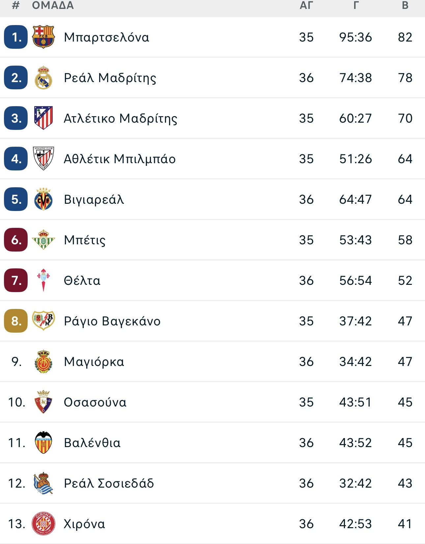Tap the Barcelona club crest

tap(43, 37)
